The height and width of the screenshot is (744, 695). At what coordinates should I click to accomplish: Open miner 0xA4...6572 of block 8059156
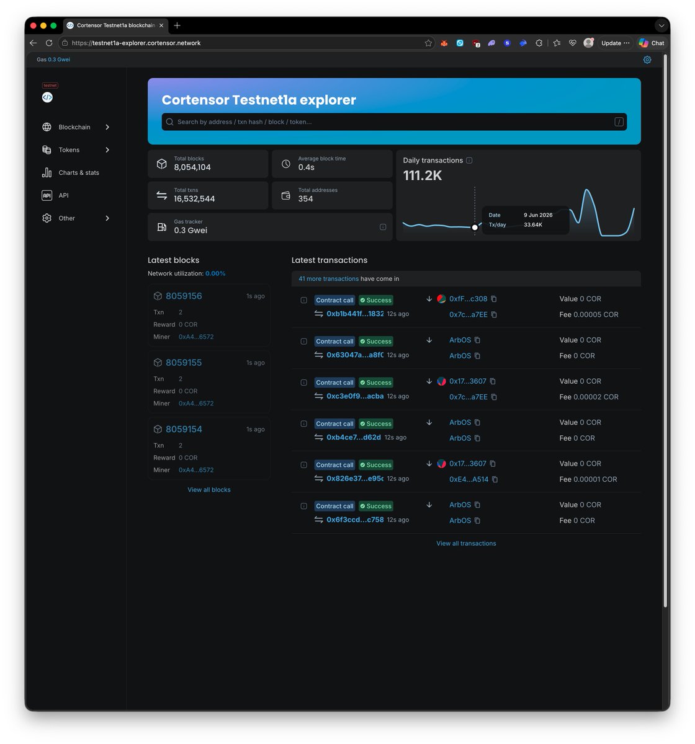[x=196, y=337]
